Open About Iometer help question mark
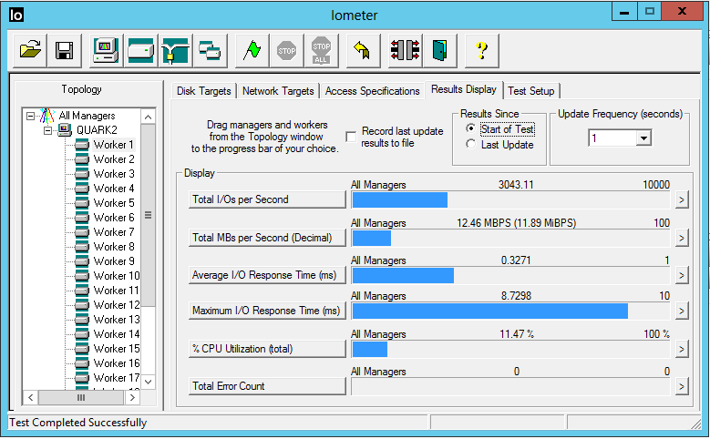710x439 pixels. [x=482, y=50]
